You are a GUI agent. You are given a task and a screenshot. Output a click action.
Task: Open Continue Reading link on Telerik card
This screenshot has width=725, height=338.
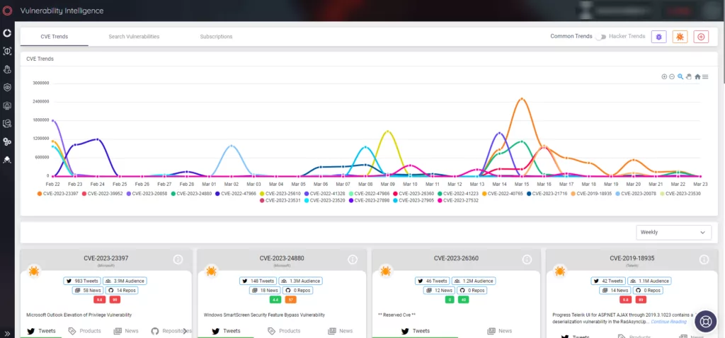[668, 321]
